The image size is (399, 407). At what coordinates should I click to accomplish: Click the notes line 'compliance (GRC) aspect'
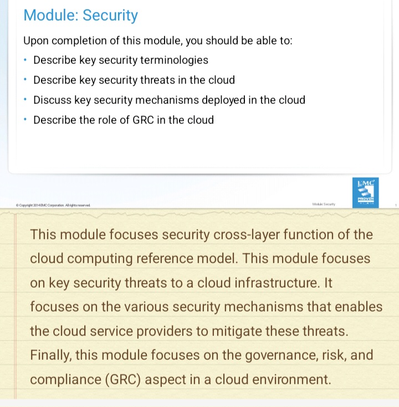tap(181, 380)
